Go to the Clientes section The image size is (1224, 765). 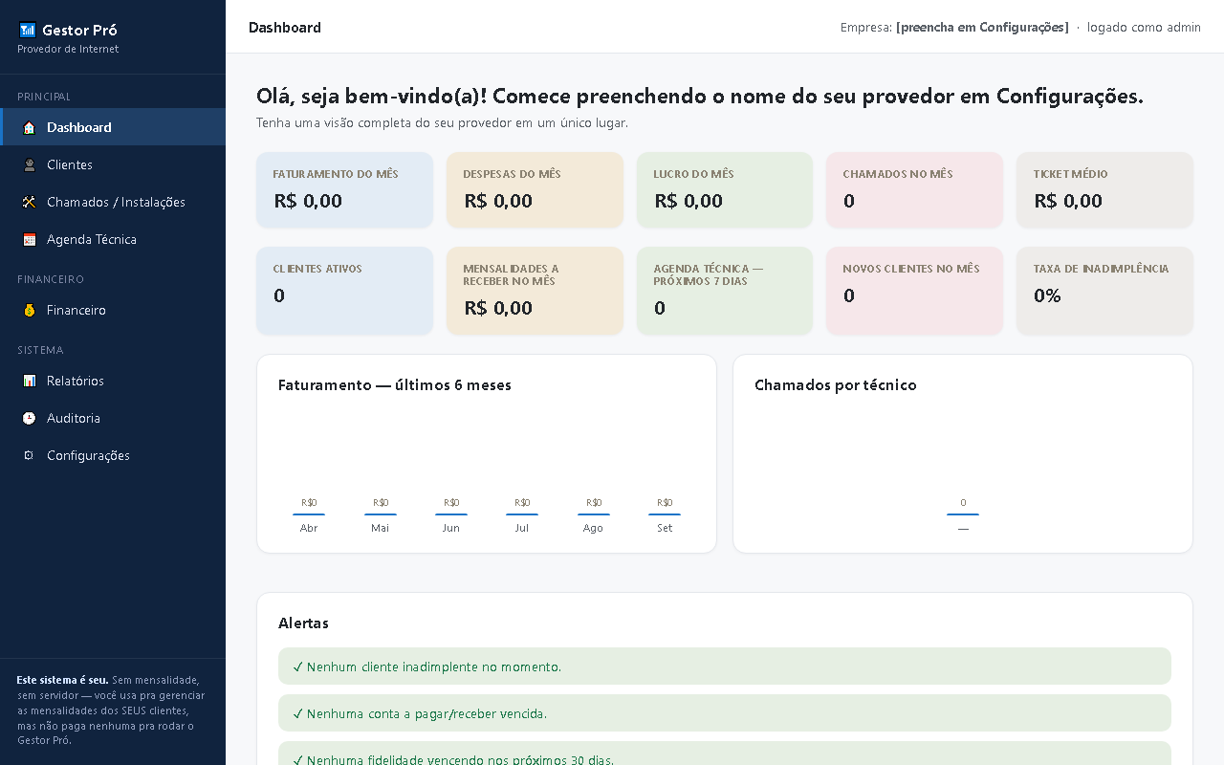point(113,164)
